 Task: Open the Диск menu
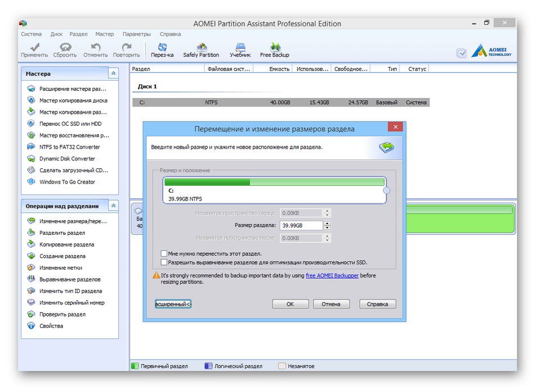tap(56, 34)
